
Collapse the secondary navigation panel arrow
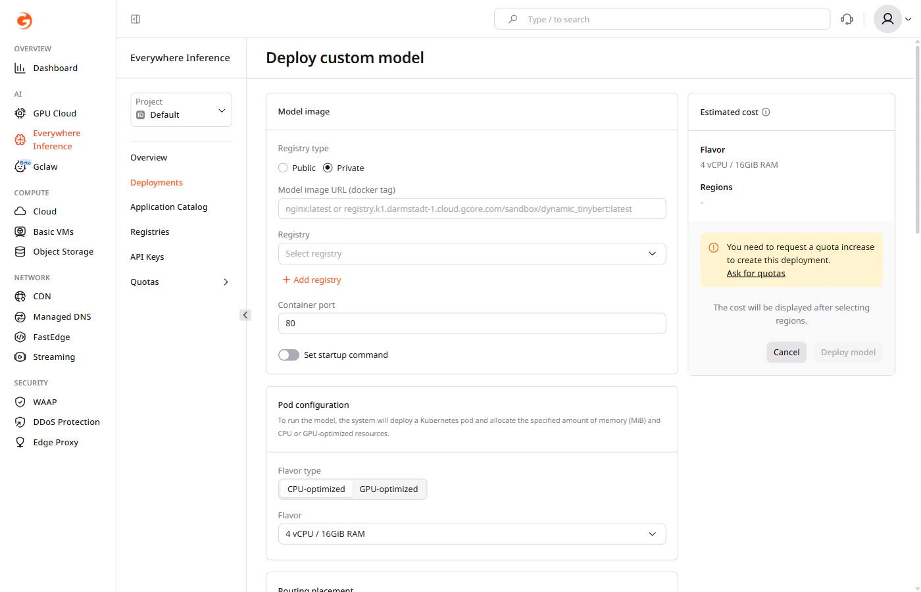point(245,315)
